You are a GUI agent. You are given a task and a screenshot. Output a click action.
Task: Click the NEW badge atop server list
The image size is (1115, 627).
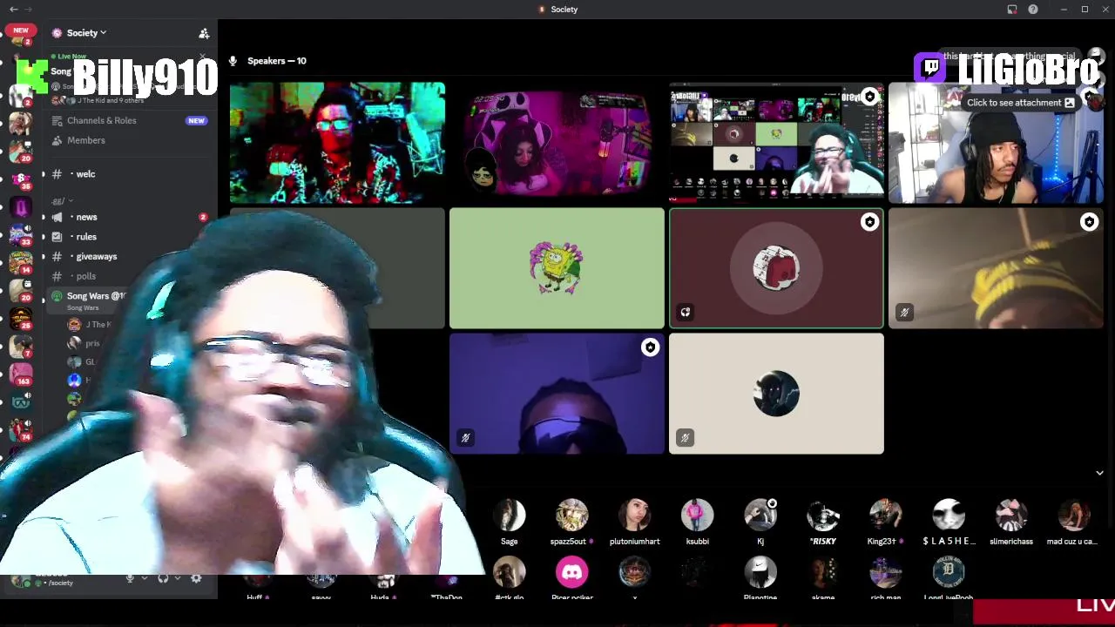tap(21, 30)
